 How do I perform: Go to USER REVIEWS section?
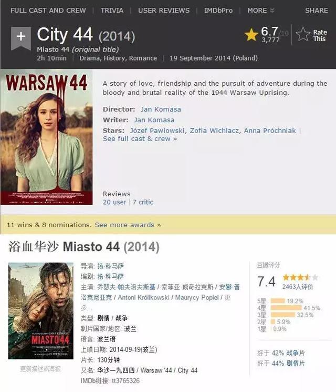[164, 11]
